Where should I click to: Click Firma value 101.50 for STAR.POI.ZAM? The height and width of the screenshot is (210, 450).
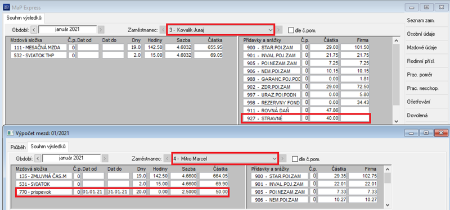[355, 48]
